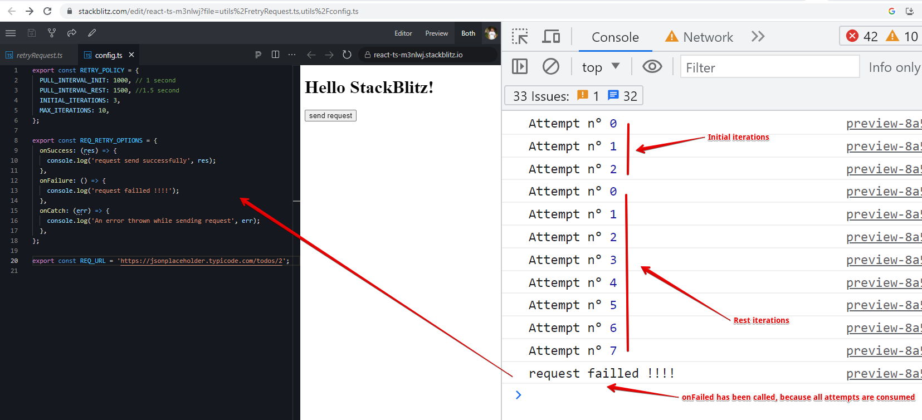Click the console prompt chevron
The image size is (922, 420).
[x=519, y=395]
